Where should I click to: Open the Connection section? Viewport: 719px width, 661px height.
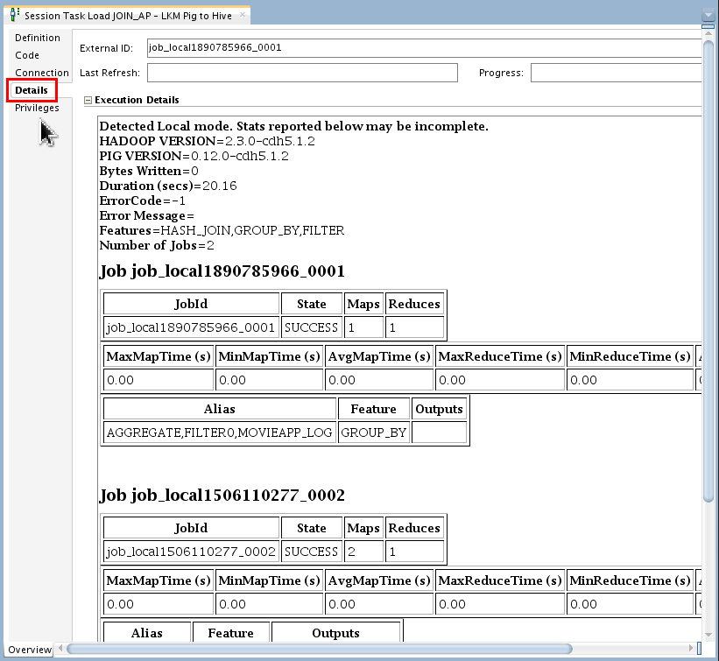(42, 73)
